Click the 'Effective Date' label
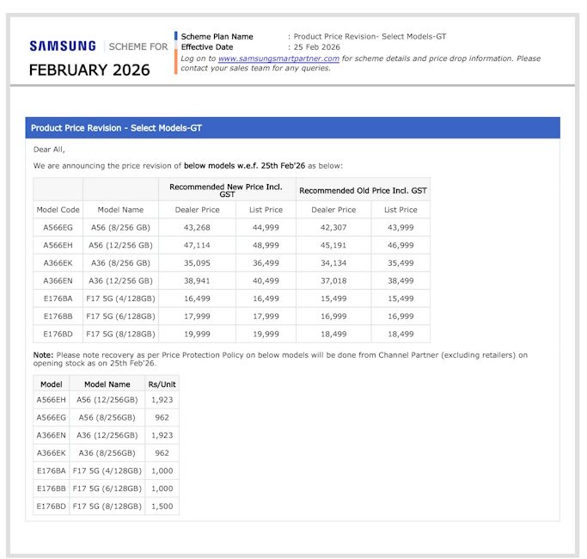 pyautogui.click(x=207, y=46)
